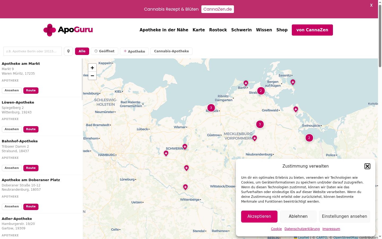Go to Schwerin page
Screen dimensions: 382x239
tap(241, 30)
